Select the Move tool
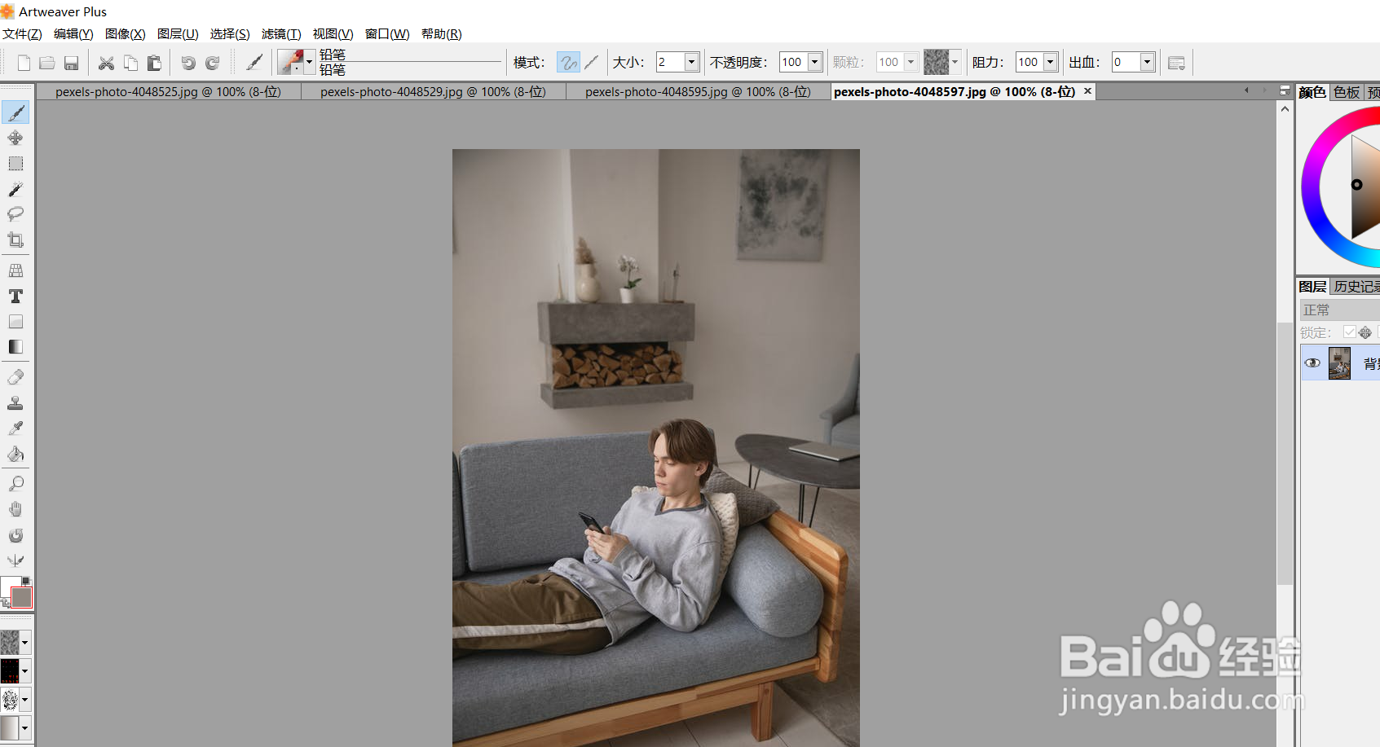 coord(15,138)
